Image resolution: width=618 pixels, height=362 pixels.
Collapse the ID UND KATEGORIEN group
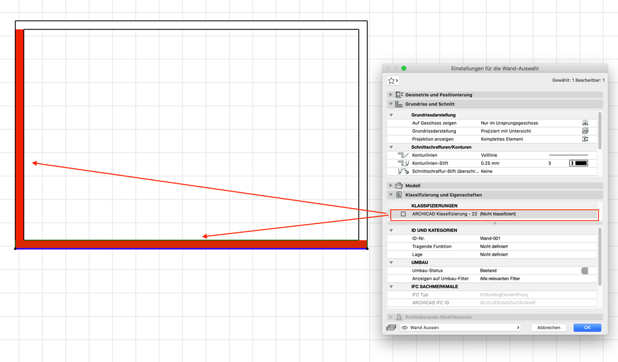(391, 230)
